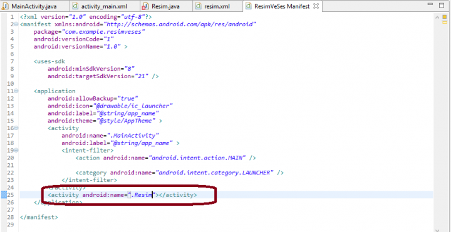Click the @drawable/ic_launcher value
The height and width of the screenshot is (232, 451).
[x=132, y=106]
